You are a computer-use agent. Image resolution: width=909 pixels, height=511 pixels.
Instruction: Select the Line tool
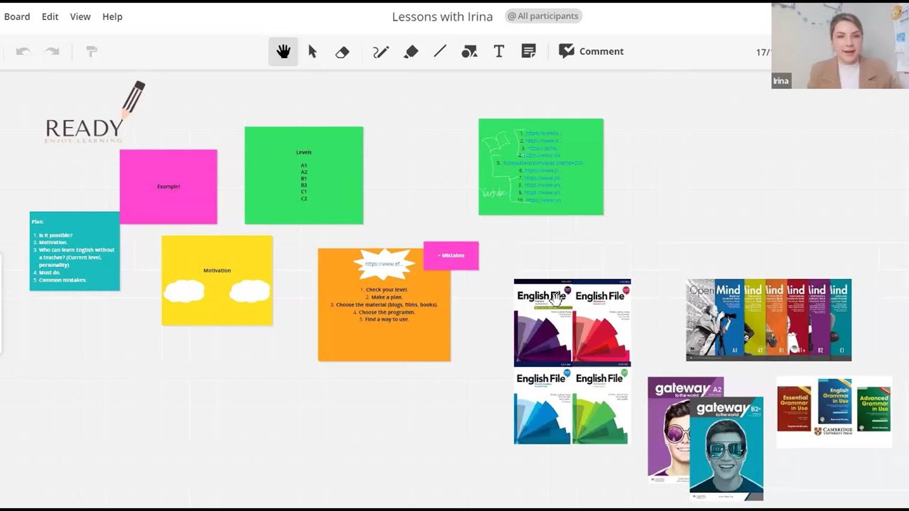pos(440,51)
